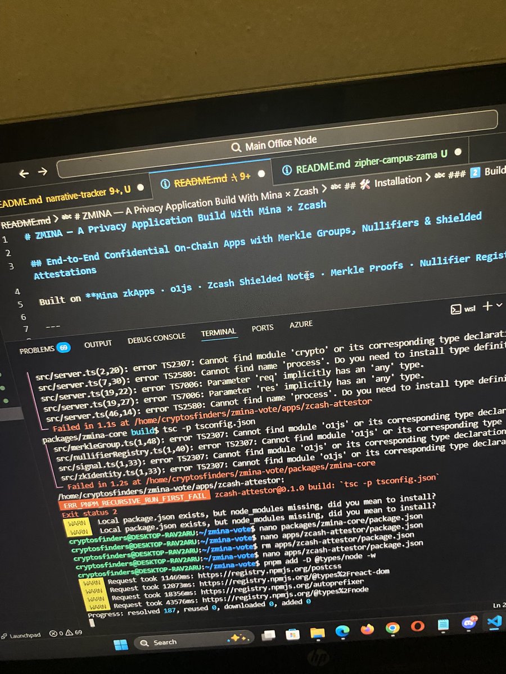Select the Terminal panel tab

tap(219, 332)
